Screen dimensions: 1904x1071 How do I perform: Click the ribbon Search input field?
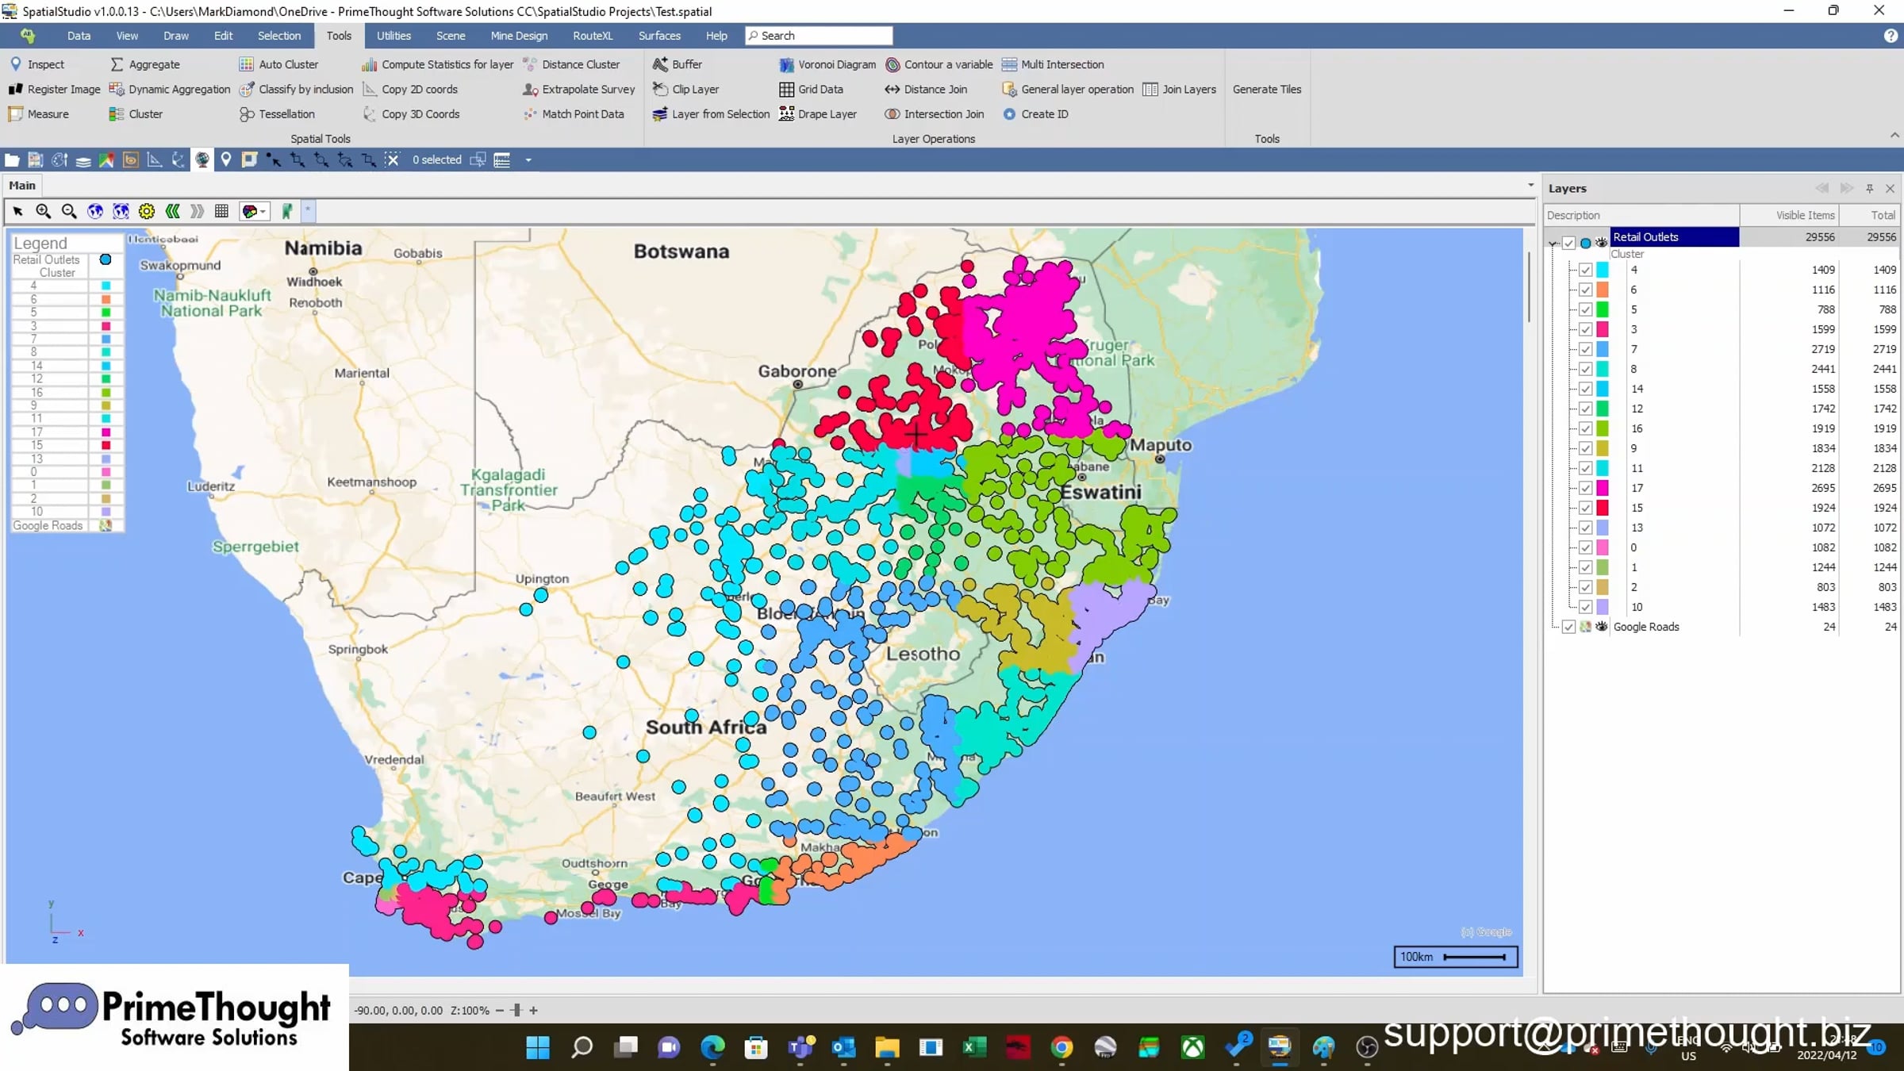(819, 36)
